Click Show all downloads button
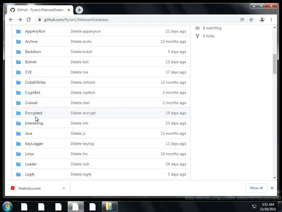 pos(256,188)
